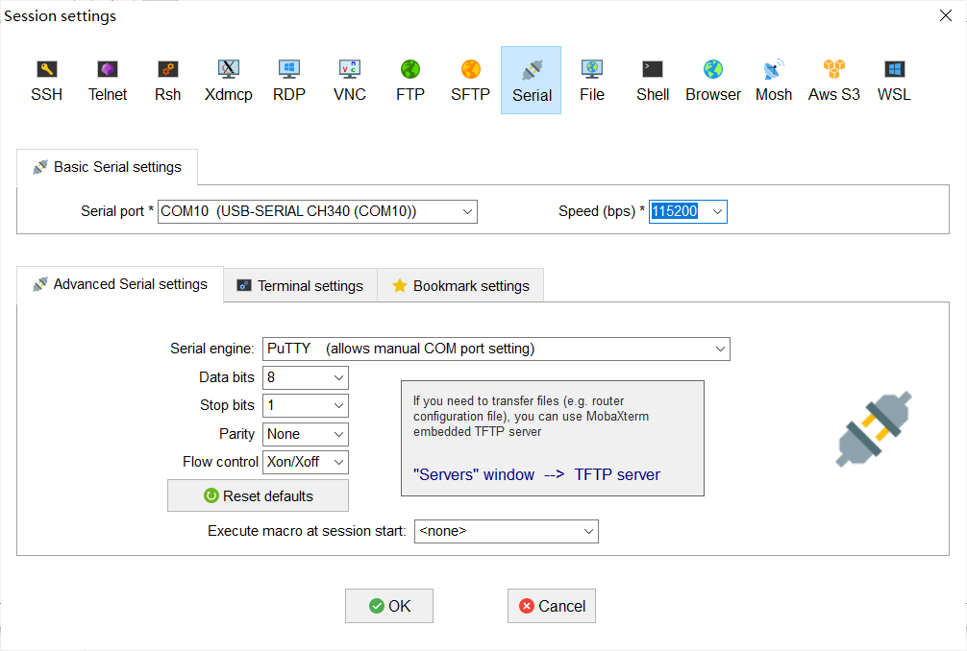The height and width of the screenshot is (651, 967).
Task: Switch to Bookmark settings tab
Action: pyautogui.click(x=460, y=285)
